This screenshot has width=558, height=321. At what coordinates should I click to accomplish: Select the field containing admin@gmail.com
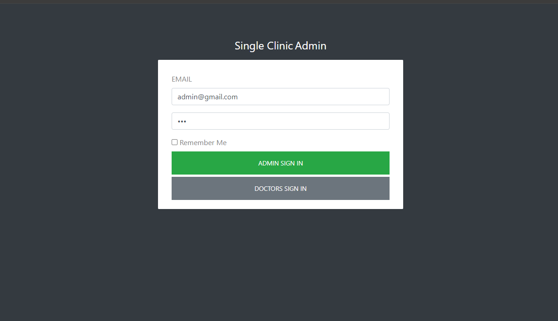pyautogui.click(x=280, y=97)
